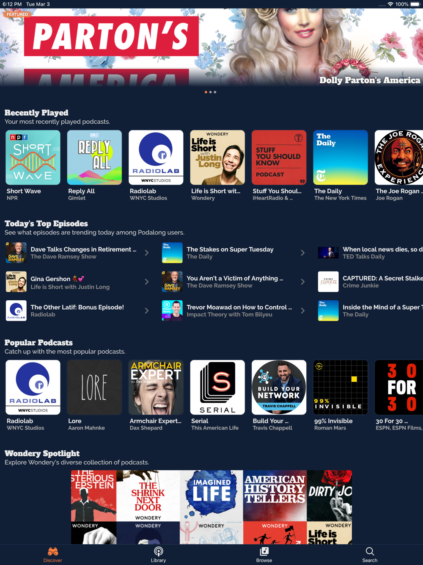Select Short Wave title under NPR artwork
The height and width of the screenshot is (565, 423).
(24, 191)
